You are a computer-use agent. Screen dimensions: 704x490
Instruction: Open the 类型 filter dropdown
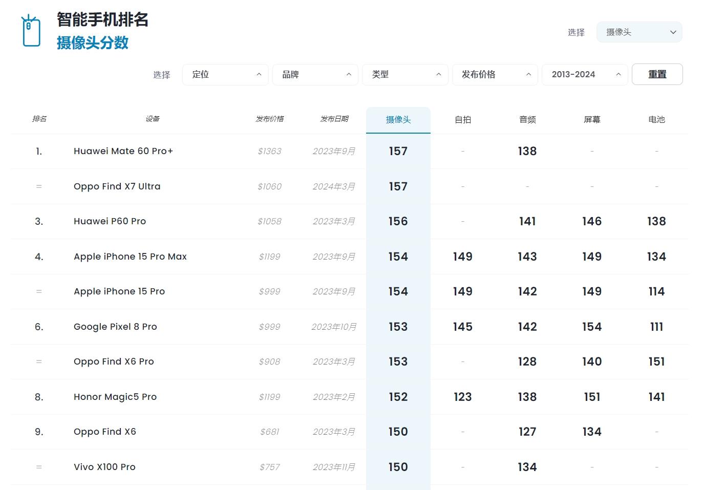click(405, 75)
